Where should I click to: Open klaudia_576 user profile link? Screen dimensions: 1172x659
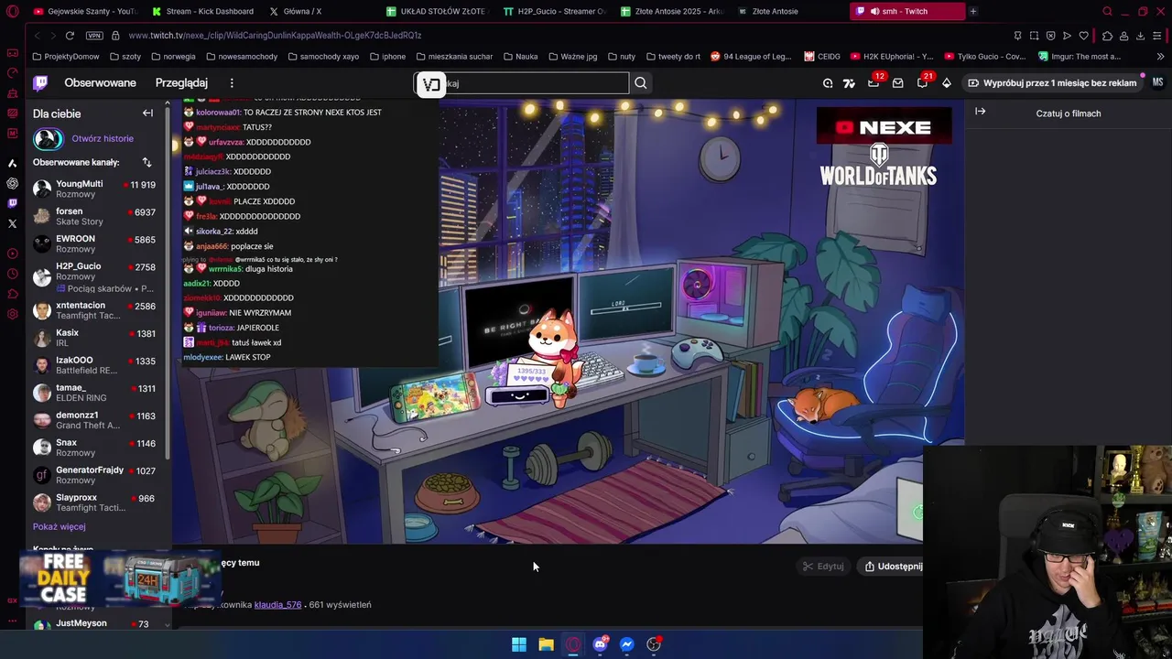click(x=277, y=605)
